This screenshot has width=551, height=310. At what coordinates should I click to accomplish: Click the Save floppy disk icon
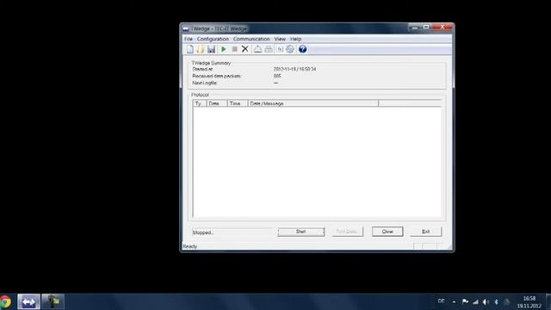pyautogui.click(x=211, y=49)
